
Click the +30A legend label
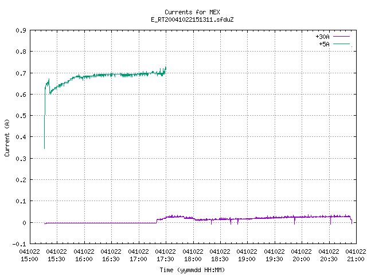(322, 37)
